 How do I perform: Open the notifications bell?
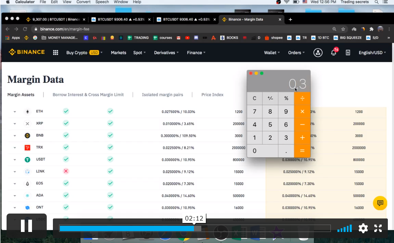coord(333,53)
